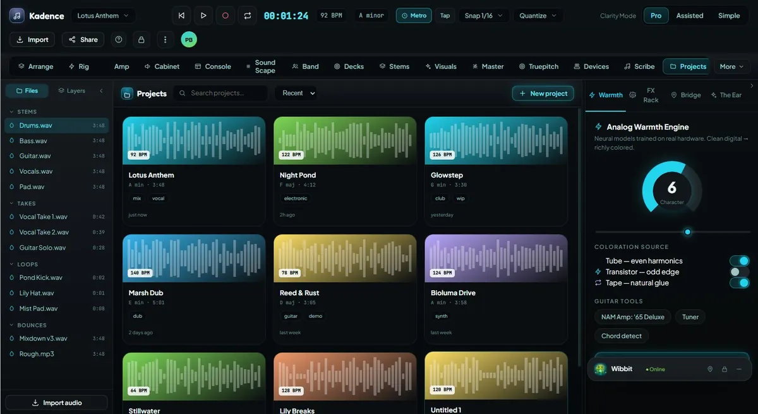
Task: Start playback with the play button
Action: (x=203, y=15)
